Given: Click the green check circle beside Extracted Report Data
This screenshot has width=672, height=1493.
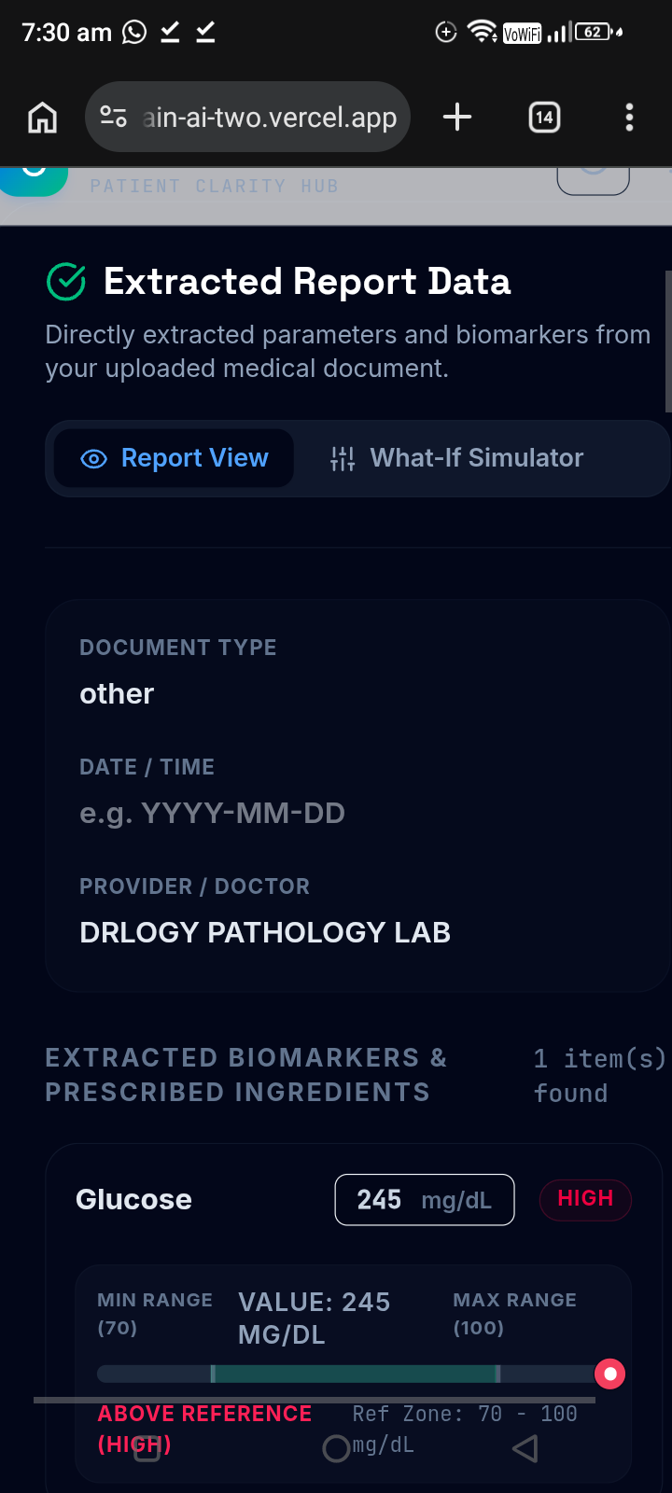Looking at the screenshot, I should tap(66, 282).
